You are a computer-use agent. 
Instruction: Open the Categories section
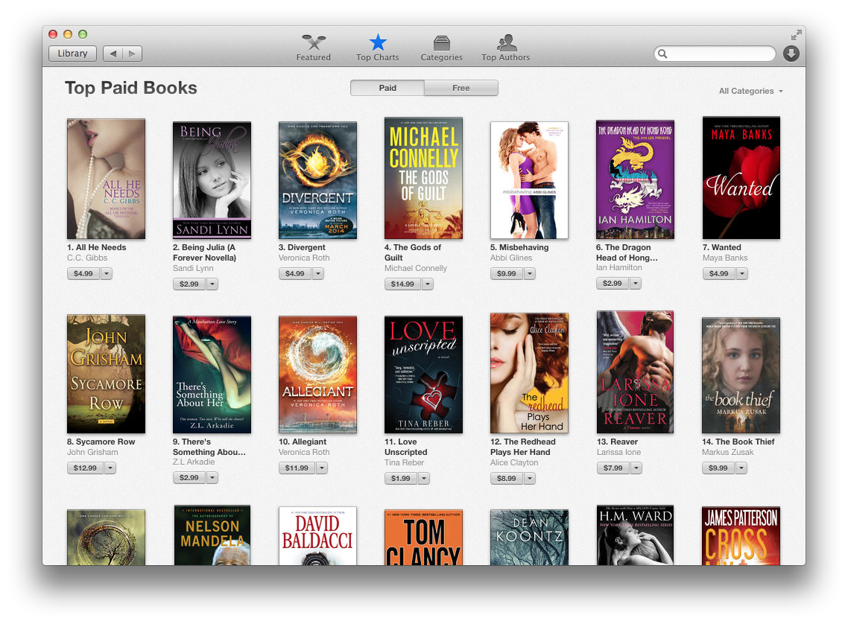[x=441, y=48]
